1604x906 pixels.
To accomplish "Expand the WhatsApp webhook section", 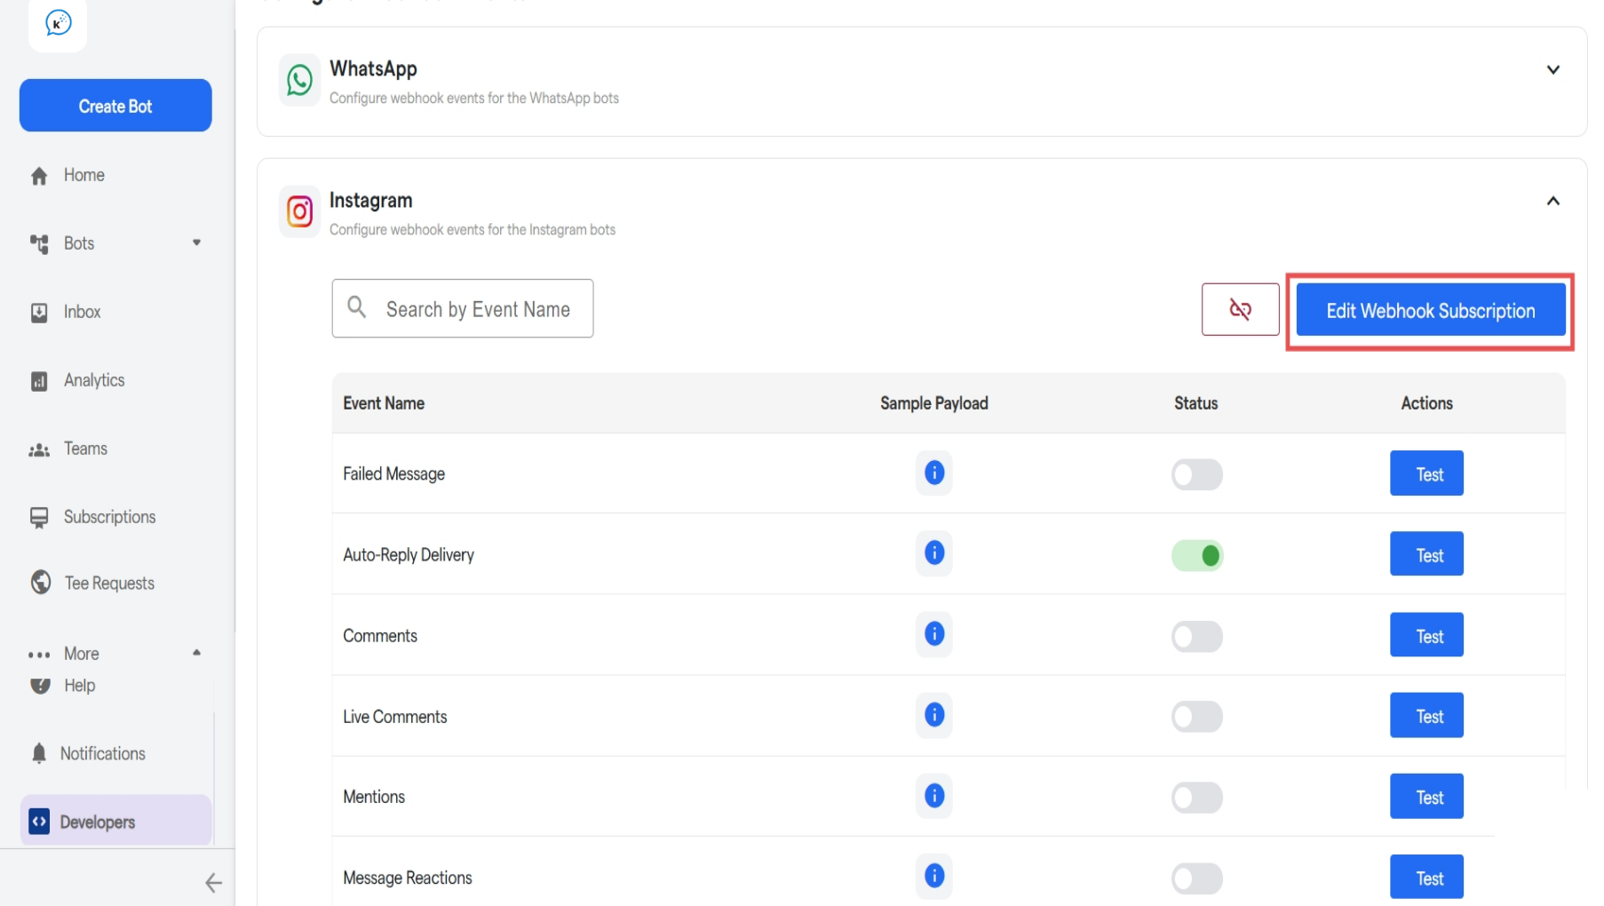I will (x=1552, y=68).
